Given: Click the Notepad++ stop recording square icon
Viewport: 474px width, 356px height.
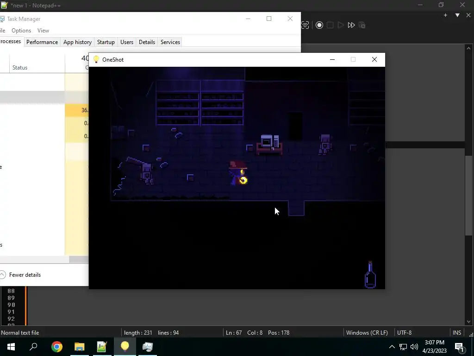Looking at the screenshot, I should [x=330, y=25].
